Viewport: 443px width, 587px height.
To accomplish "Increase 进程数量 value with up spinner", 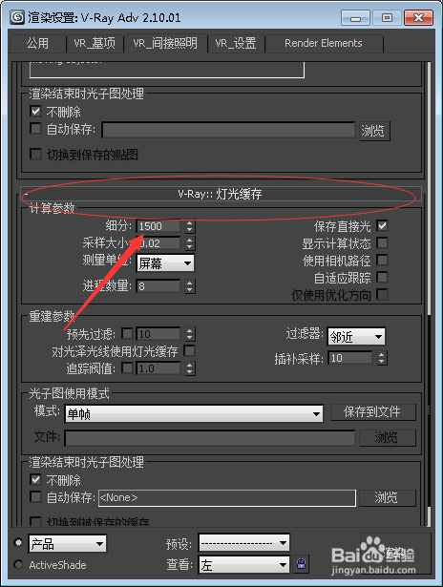I will click(x=189, y=283).
